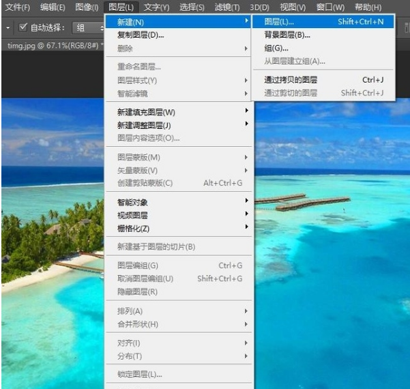410x389 pixels.
Task: Expand 新建调整图层(J) submenu
Action: [178, 125]
